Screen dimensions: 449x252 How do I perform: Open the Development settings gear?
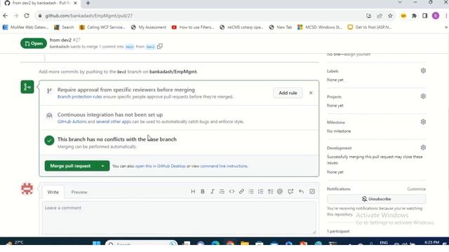click(423, 148)
